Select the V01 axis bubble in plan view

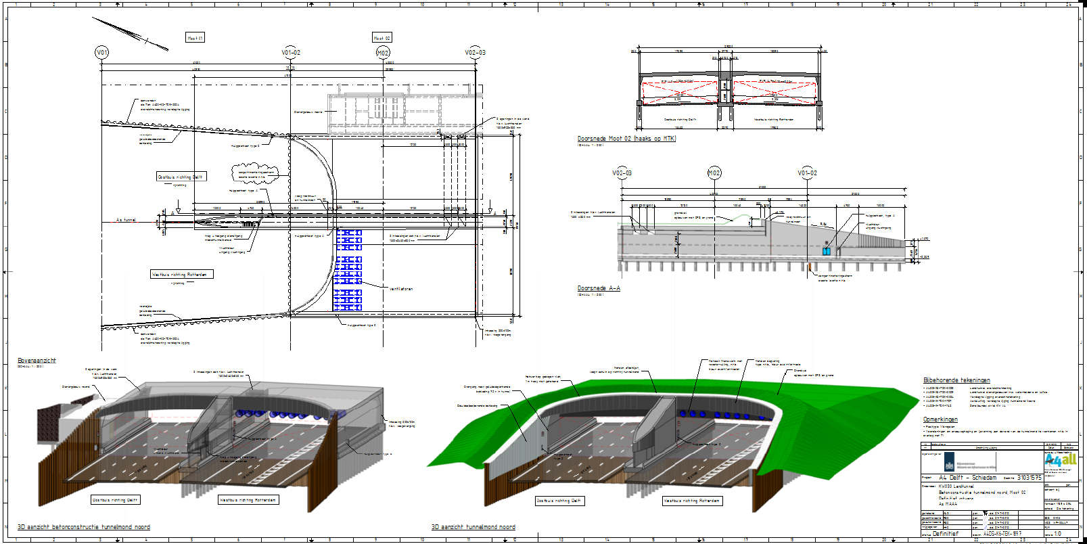tap(101, 53)
